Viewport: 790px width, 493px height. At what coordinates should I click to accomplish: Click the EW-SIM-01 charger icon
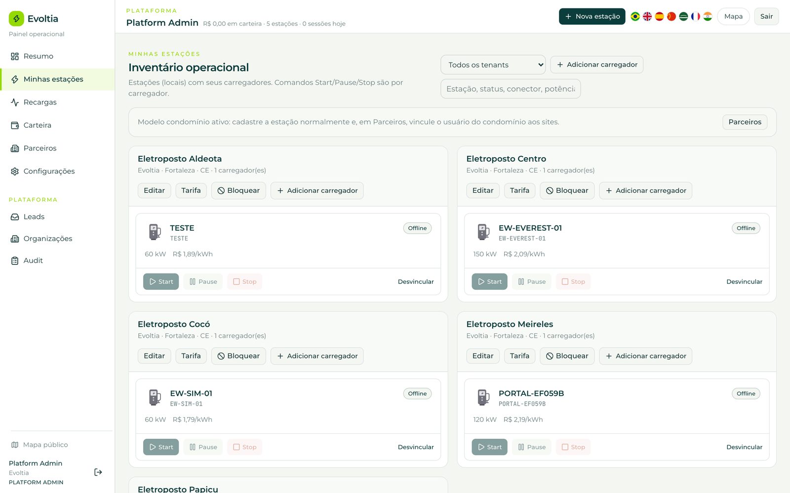155,397
